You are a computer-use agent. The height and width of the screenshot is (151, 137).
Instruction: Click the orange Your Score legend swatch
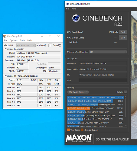[x=68, y=130]
